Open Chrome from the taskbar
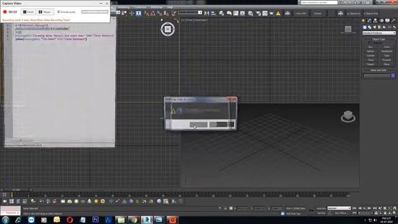This screenshot has width=398, height=224. 134,220
